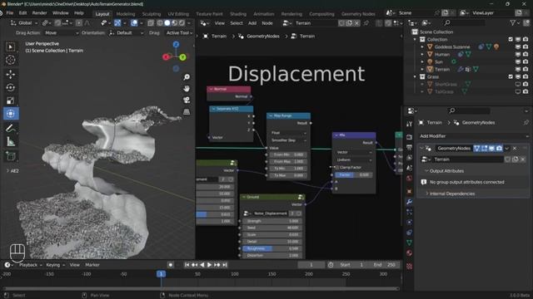Screen dimensions: 533x299
Task: Collapse the Grass collection in outliner
Action: (415, 76)
